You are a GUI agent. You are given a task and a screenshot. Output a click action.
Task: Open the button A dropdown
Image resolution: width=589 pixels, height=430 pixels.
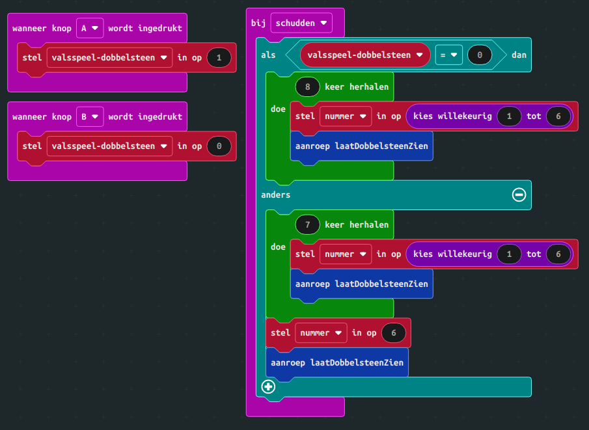coord(90,28)
